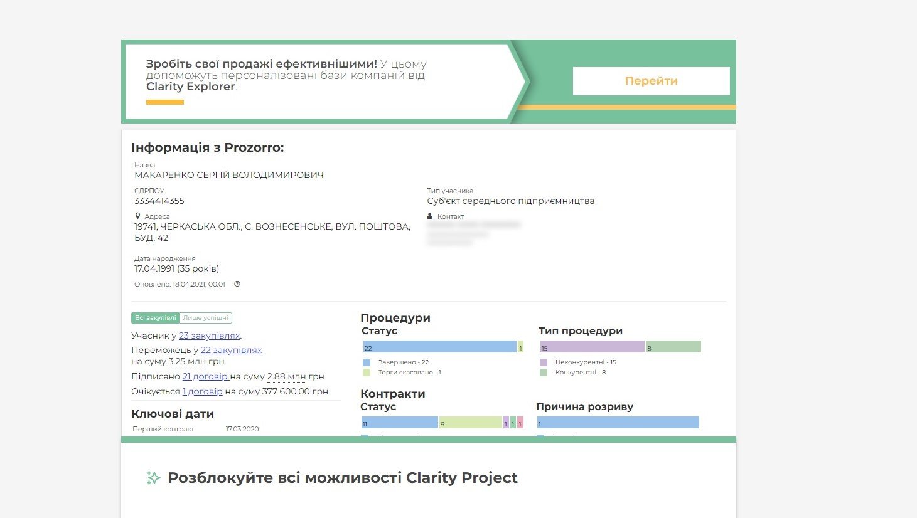Open the 21 договір signed contracts link
Viewport: 917px width, 518px height.
pyautogui.click(x=205, y=376)
